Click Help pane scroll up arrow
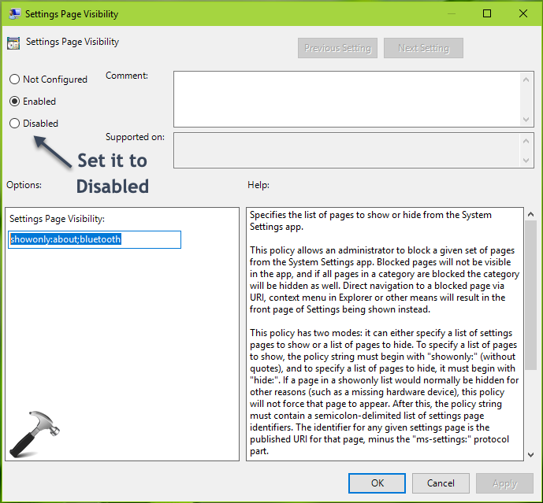Viewport: 543px width, 503px height. click(530, 214)
